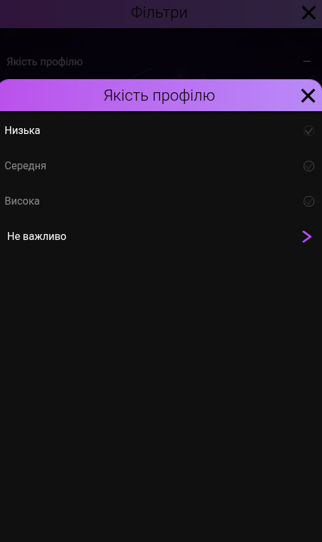Tick the checkmark circle for Висока
Image resolution: width=322 pixels, height=542 pixels.
pyautogui.click(x=308, y=201)
